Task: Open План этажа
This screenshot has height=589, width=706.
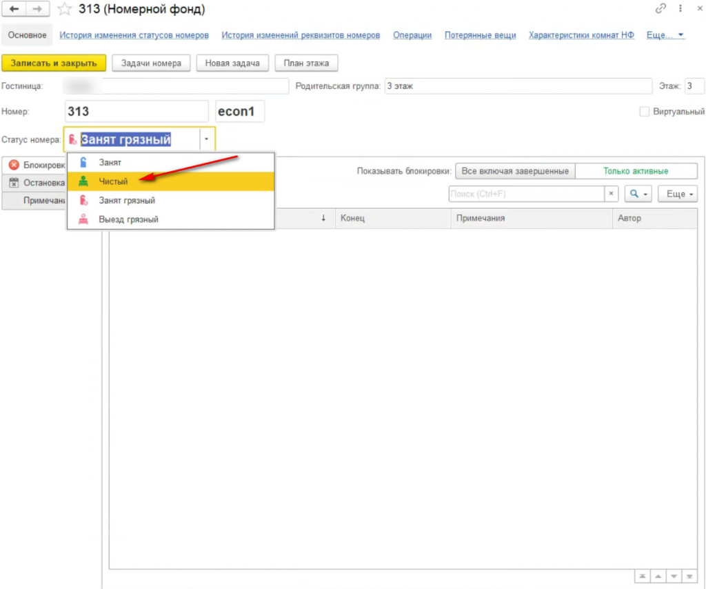Action: 306,63
